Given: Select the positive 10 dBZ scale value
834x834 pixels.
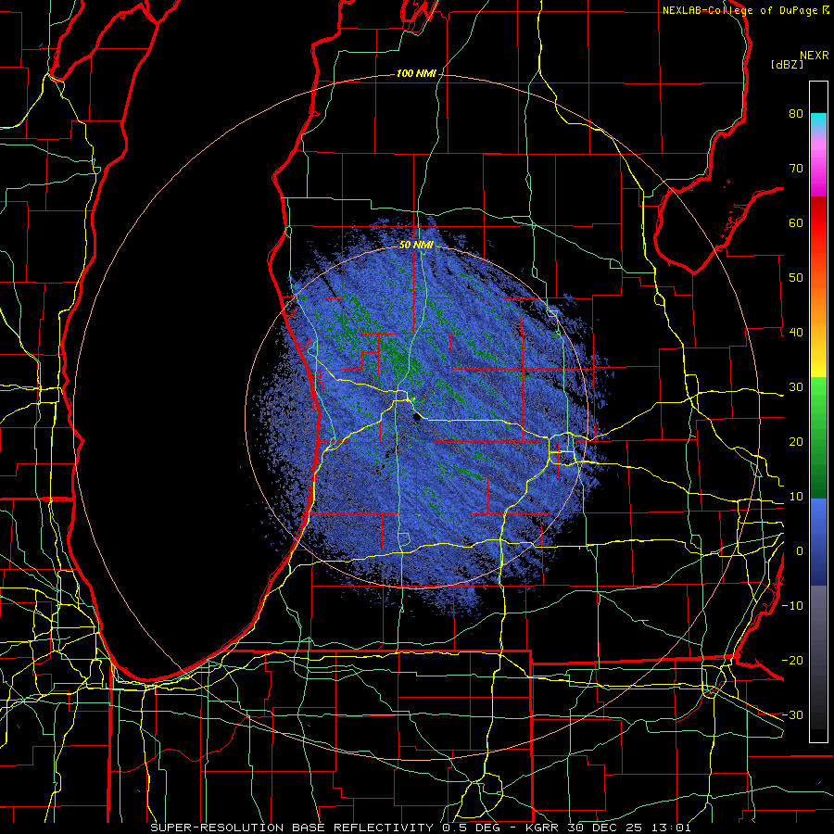Looking at the screenshot, I should coord(796,497).
